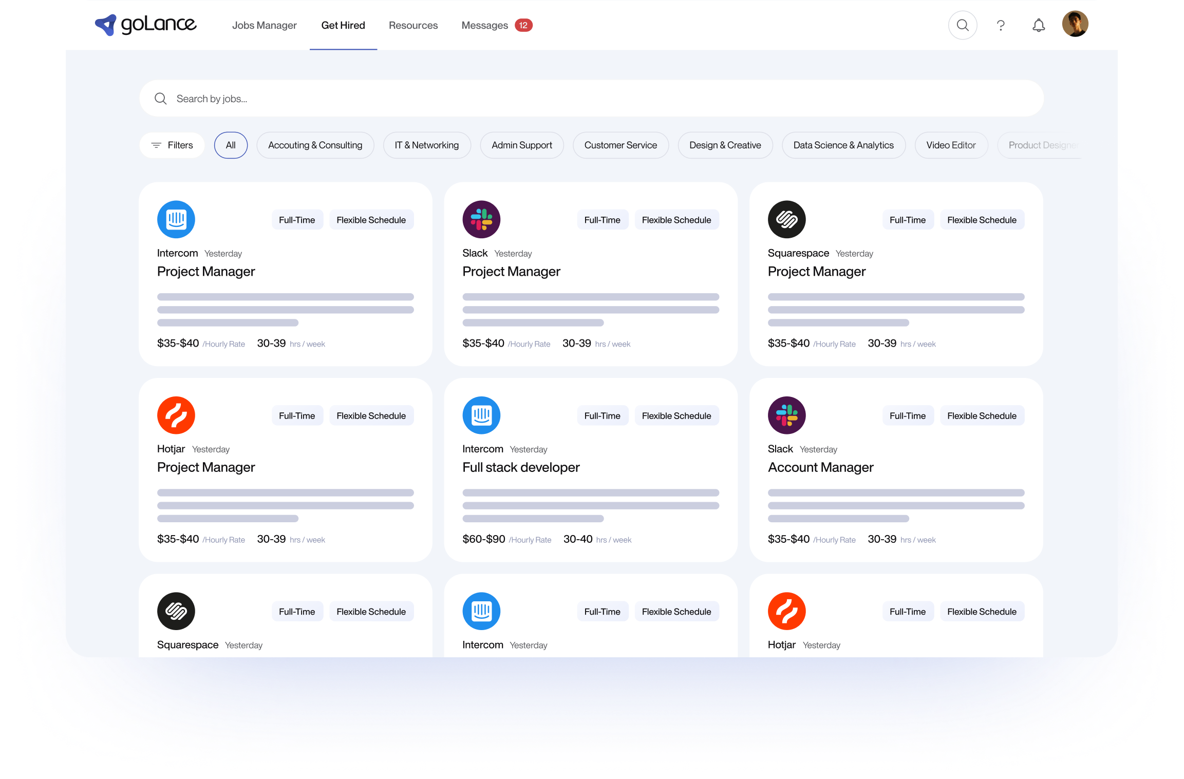Click the Flexible Schedule tag on the Slack Project Manager card
The image size is (1184, 779).
(x=676, y=220)
